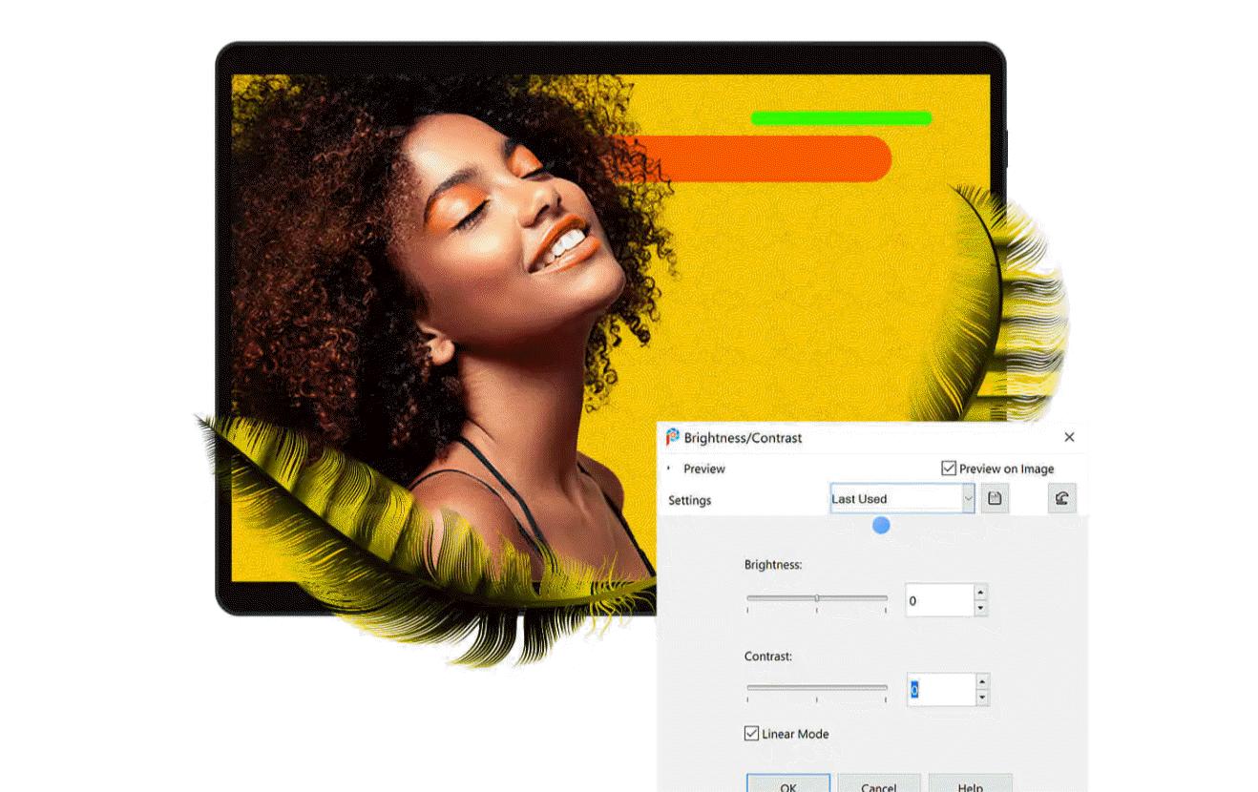Click the save preset icon beside Settings dropdown
1258x792 pixels.
tap(994, 497)
